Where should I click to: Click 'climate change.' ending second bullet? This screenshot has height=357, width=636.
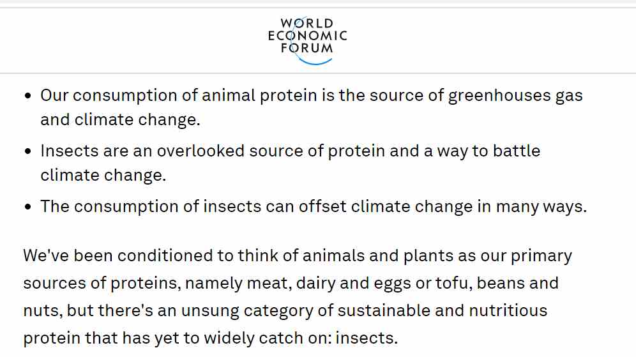click(x=103, y=175)
